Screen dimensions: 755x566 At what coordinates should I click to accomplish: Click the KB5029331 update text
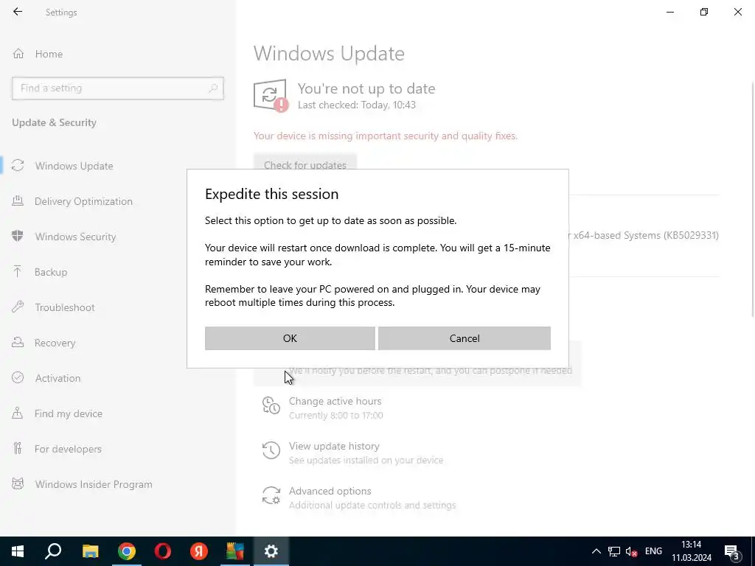pos(644,235)
